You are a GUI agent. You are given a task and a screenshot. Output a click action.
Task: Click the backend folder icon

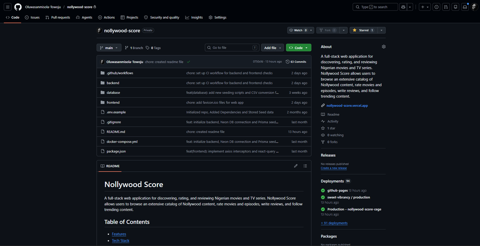102,83
